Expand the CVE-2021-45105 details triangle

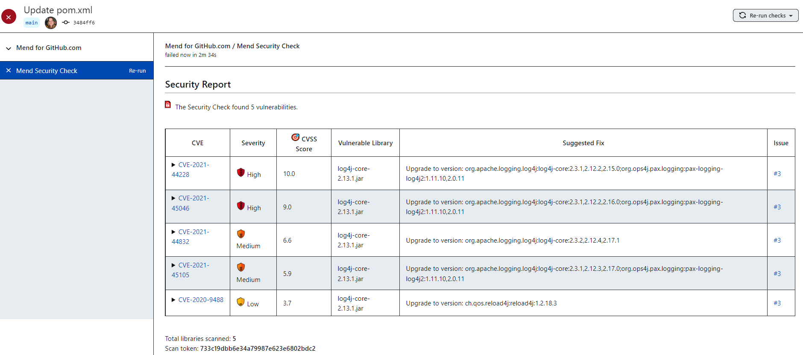tap(173, 265)
